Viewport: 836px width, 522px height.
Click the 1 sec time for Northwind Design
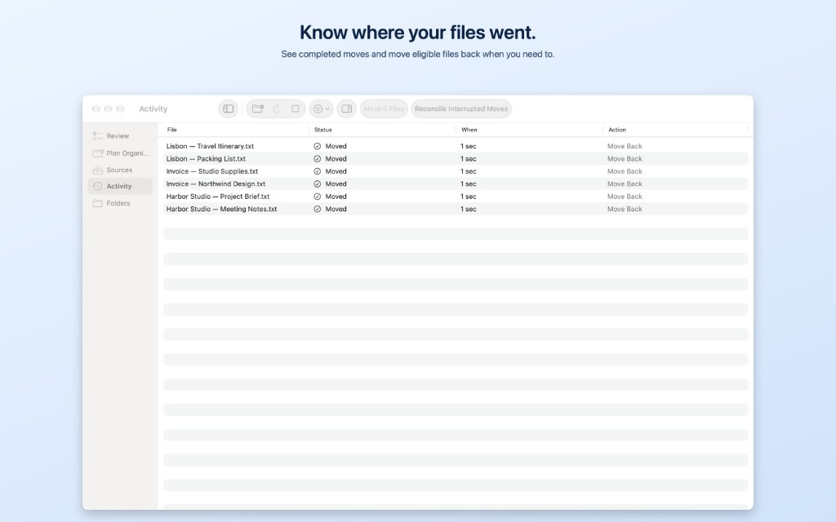(468, 184)
